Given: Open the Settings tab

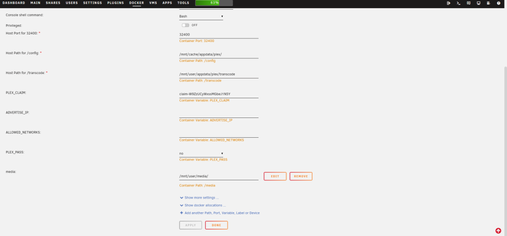Looking at the screenshot, I should (x=92, y=3).
